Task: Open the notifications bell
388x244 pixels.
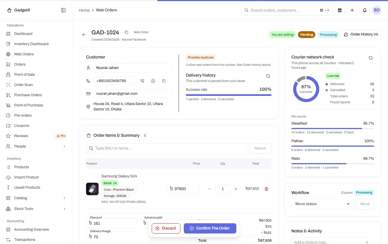Action: click(x=365, y=10)
